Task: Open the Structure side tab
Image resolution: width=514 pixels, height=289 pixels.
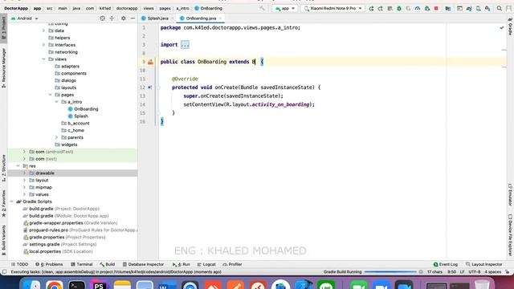Action: (3, 168)
